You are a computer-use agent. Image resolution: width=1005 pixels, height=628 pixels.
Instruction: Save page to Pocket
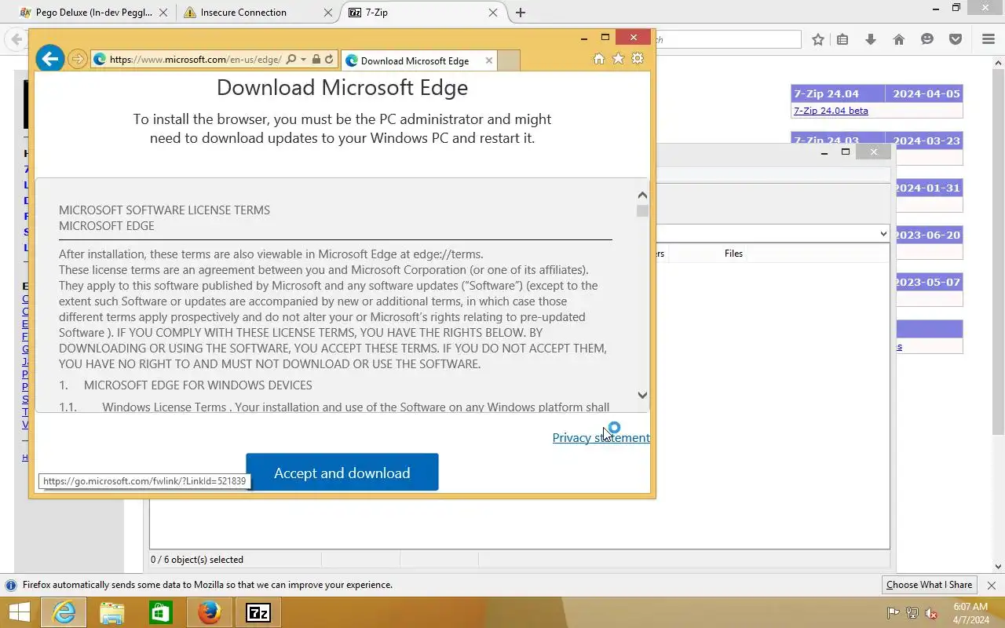pos(956,39)
